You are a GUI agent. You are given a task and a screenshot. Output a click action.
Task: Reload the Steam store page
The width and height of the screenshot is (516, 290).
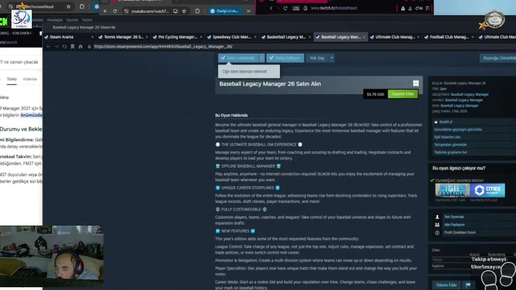pyautogui.click(x=64, y=47)
